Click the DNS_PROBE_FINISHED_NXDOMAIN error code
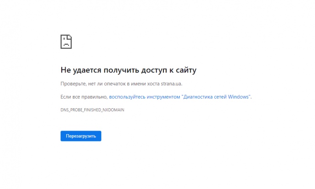The height and width of the screenshot is (189, 315). [92, 110]
